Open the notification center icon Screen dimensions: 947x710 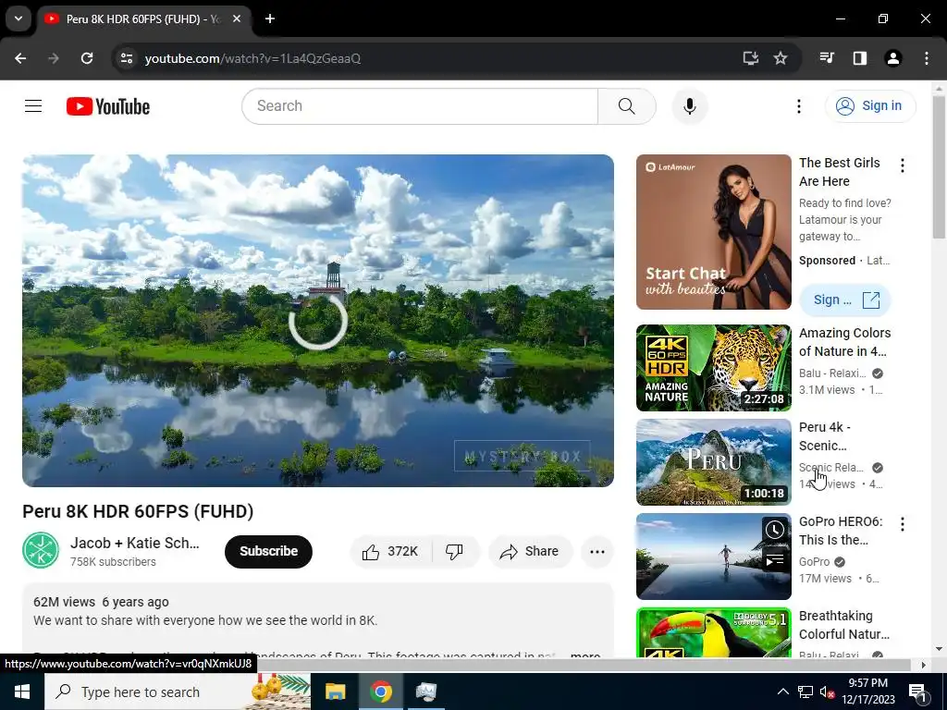coord(918,692)
